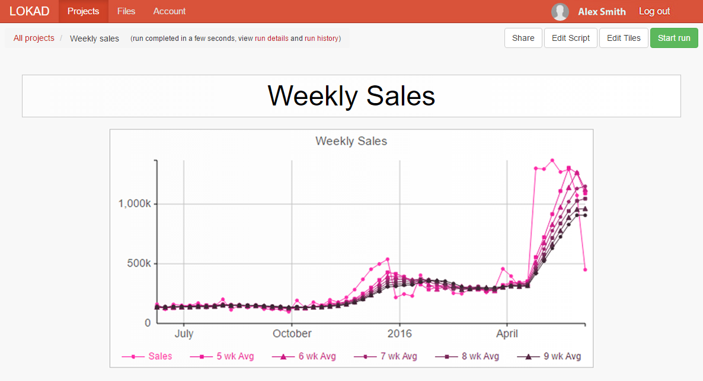This screenshot has width=703, height=381.
Task: View the run history link
Action: pyautogui.click(x=321, y=39)
